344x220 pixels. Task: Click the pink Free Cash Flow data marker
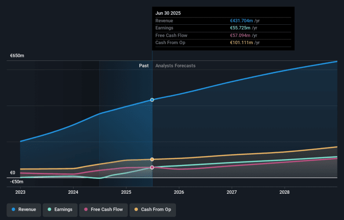pos(152,167)
